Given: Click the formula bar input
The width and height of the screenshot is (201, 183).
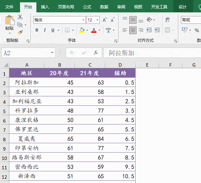Looking at the screenshot, I should (x=152, y=53).
